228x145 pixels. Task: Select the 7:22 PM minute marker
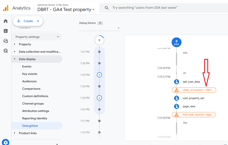click(99, 109)
